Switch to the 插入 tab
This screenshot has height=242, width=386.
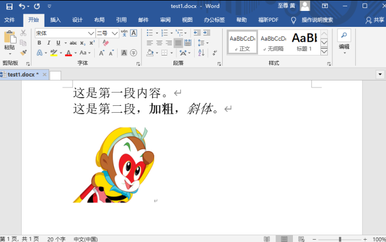pyautogui.click(x=55, y=20)
